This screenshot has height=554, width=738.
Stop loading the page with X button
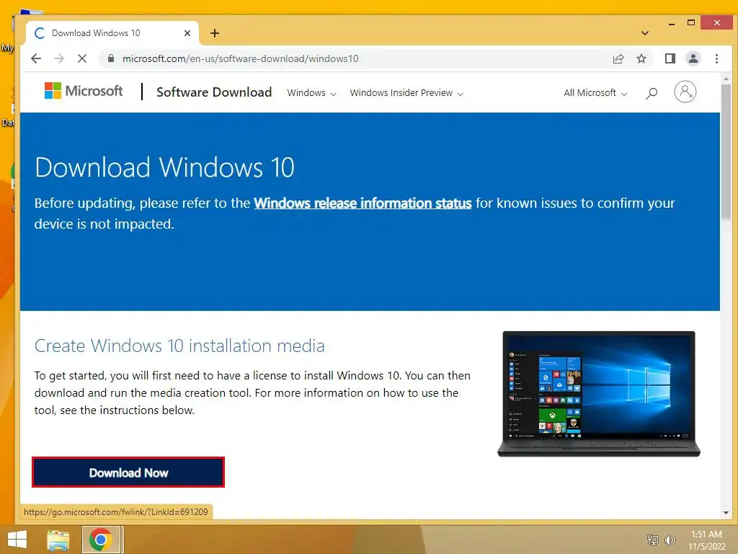pyautogui.click(x=82, y=58)
